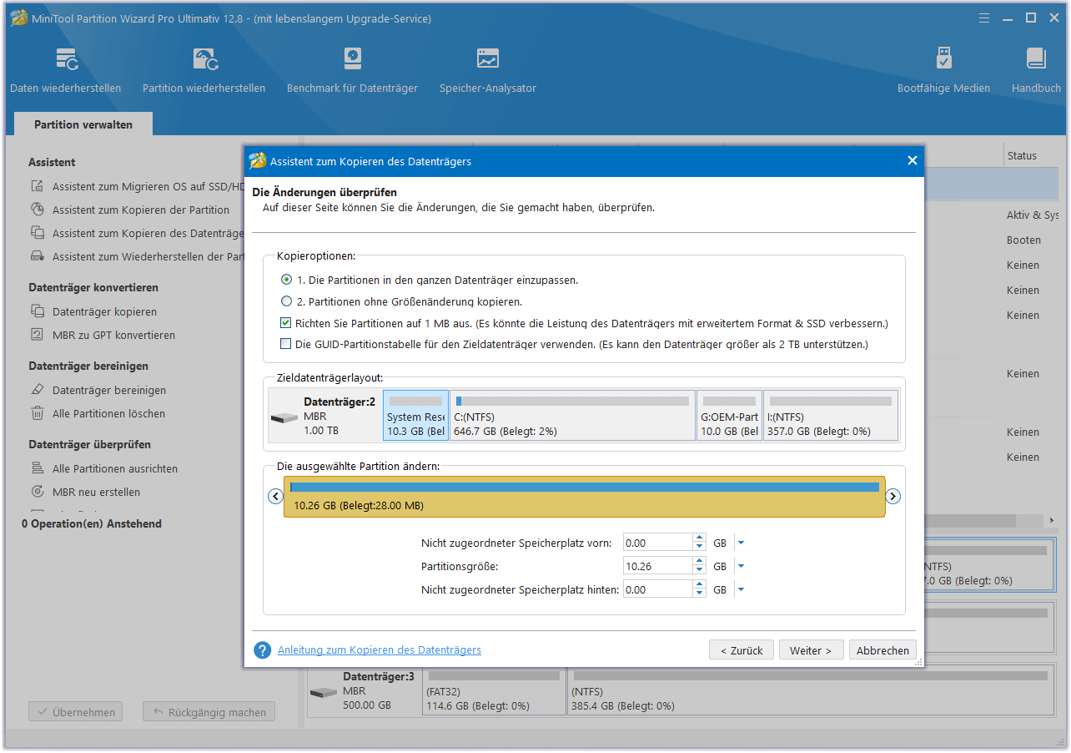Click the Datenträger bereinigen eraser icon
Screen dimensions: 1071x753
[38, 390]
